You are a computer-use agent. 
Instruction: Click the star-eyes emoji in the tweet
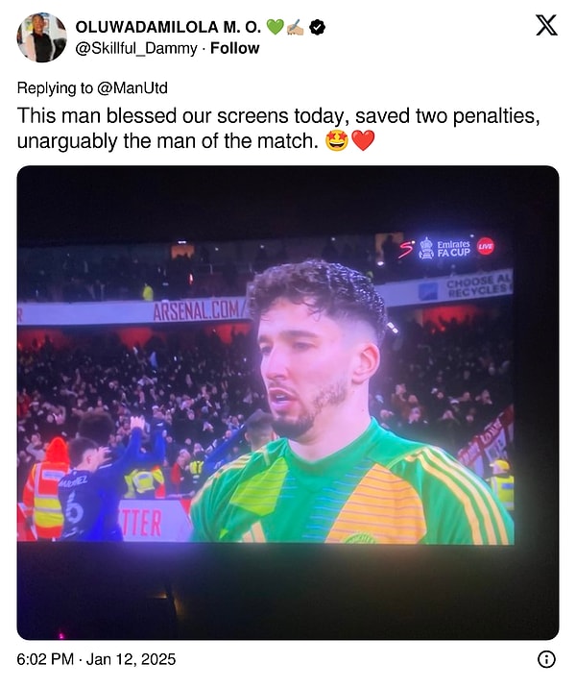pyautogui.click(x=337, y=141)
